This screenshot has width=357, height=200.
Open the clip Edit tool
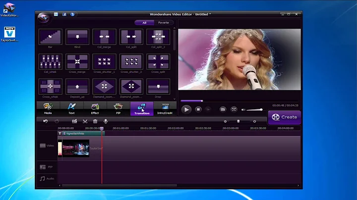coord(74,121)
